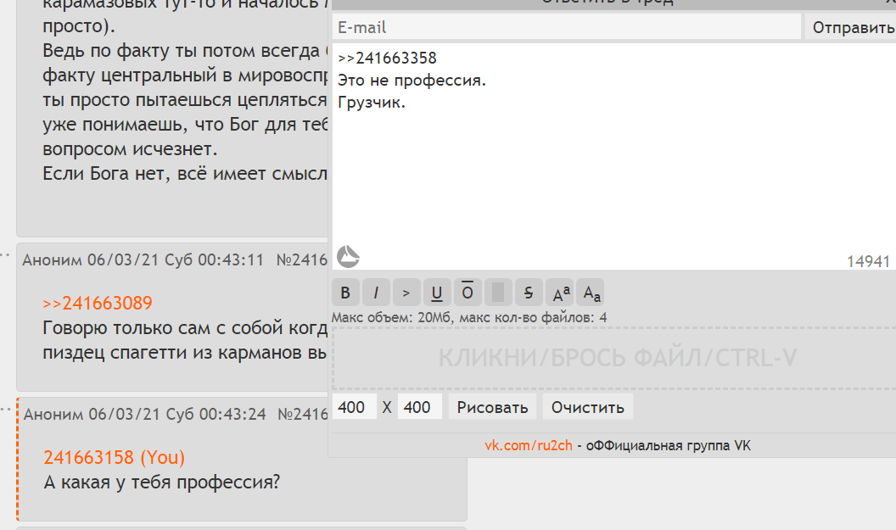Edit the canvas height field after the X
Image resolution: width=896 pixels, height=530 pixels.
click(419, 407)
